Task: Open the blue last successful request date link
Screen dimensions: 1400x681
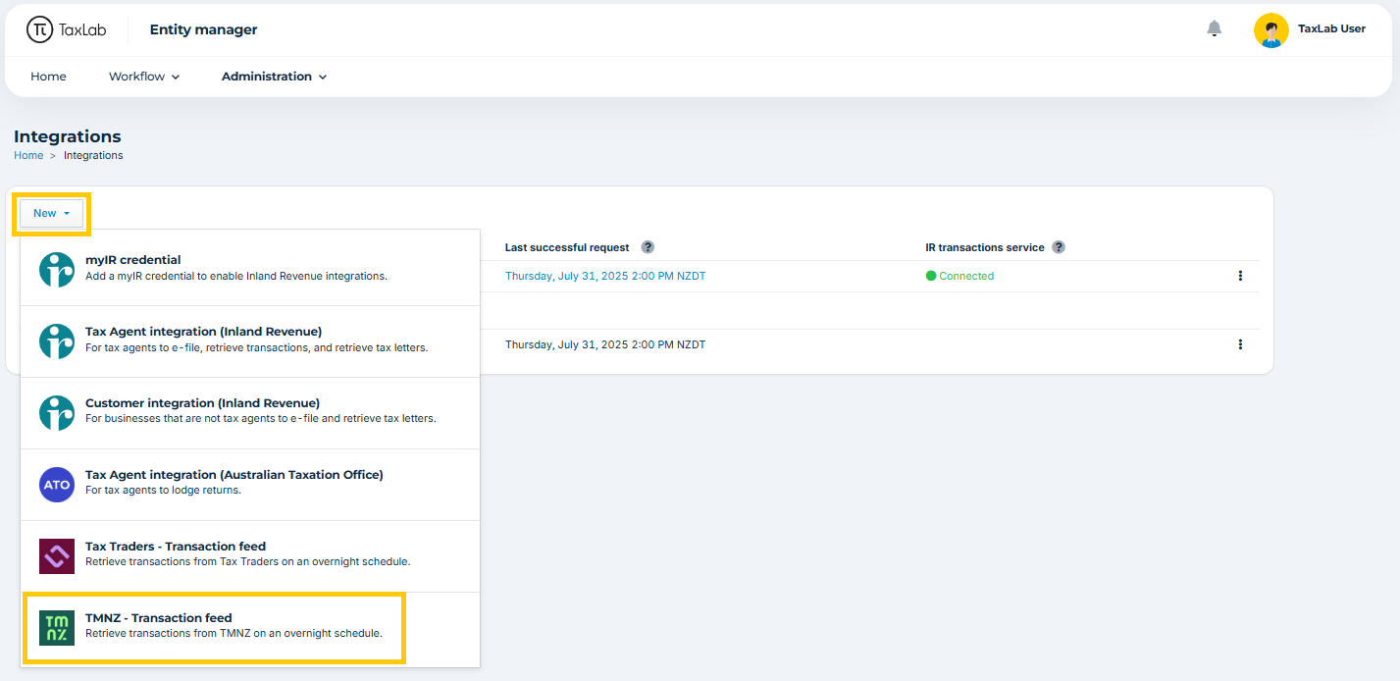Action: tap(605, 276)
